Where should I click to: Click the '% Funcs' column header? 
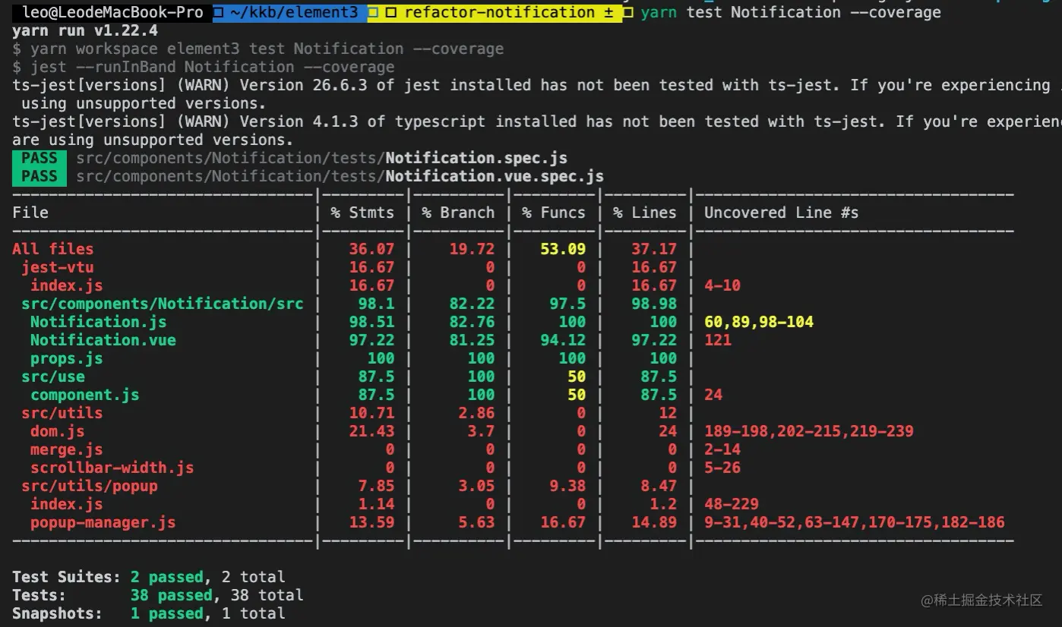click(554, 213)
